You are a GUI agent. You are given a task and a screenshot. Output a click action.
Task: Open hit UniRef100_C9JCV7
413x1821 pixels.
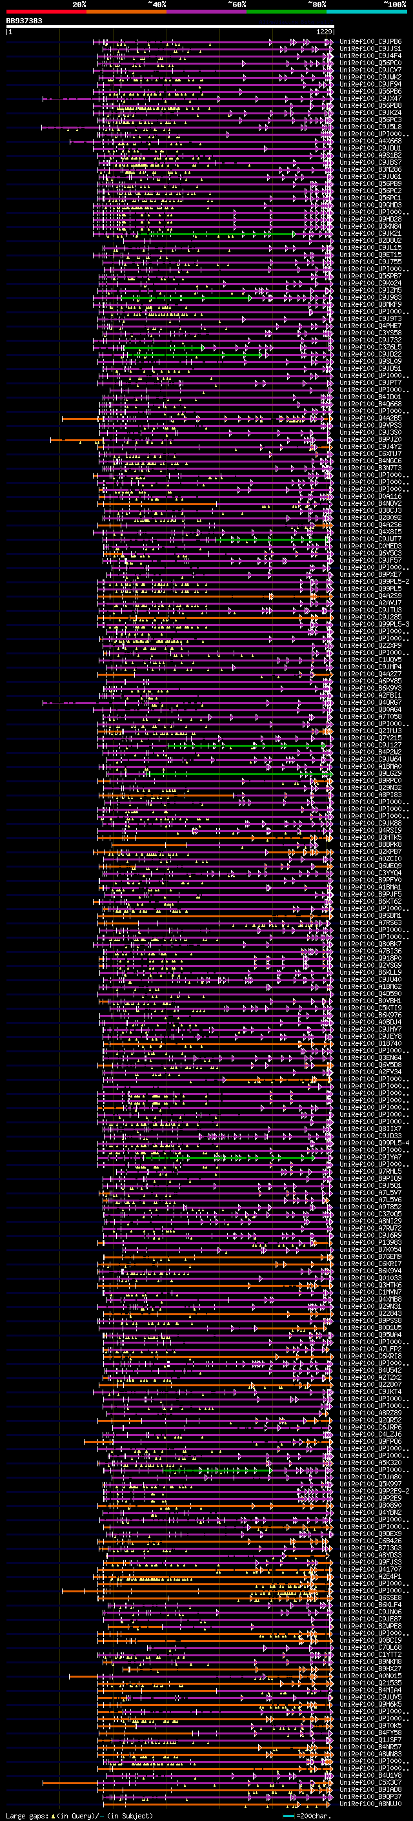370,70
